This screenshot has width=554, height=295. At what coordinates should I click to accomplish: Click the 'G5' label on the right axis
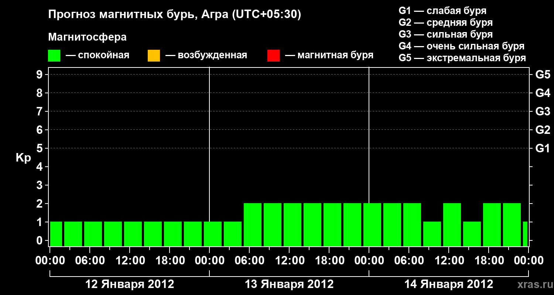(x=543, y=74)
